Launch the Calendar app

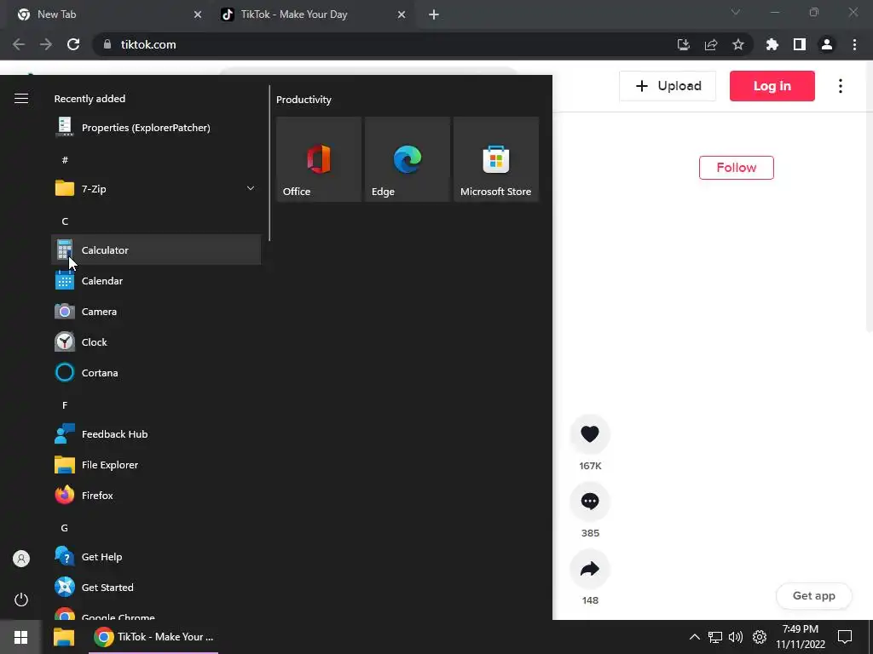(156, 280)
